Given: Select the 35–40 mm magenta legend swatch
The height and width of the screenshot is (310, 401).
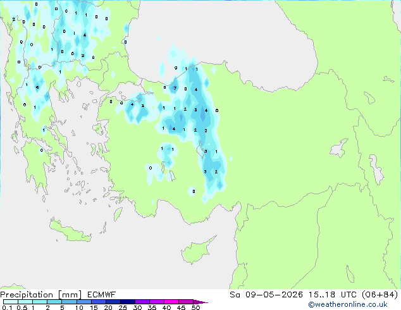Looking at the screenshot, I should (x=157, y=302).
